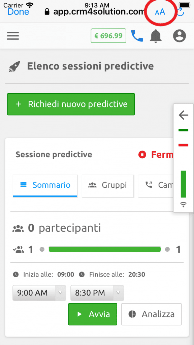The image size is (194, 345).
Task: Click the Analizza button
Action: (151, 314)
